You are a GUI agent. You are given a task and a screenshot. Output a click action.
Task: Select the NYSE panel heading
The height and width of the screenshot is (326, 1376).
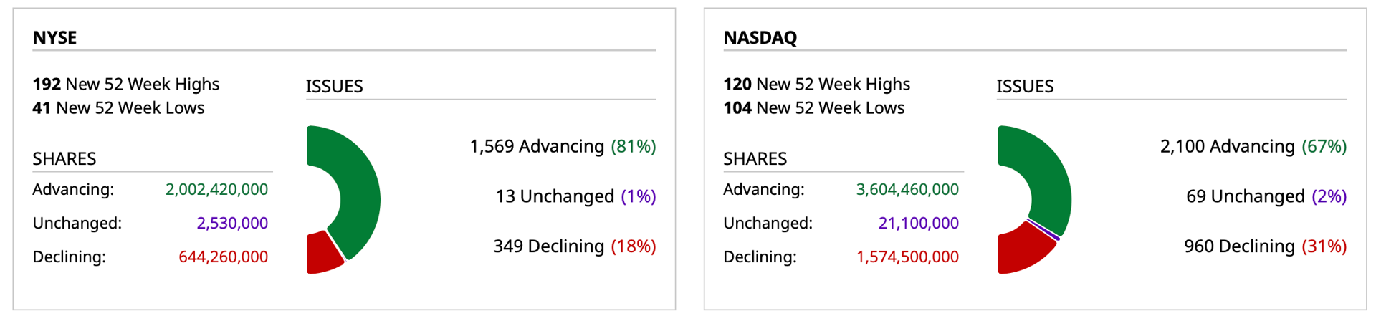pyautogui.click(x=54, y=37)
